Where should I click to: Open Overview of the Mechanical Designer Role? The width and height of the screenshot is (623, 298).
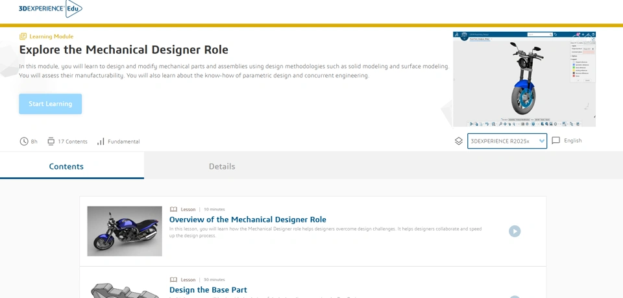[x=247, y=219]
